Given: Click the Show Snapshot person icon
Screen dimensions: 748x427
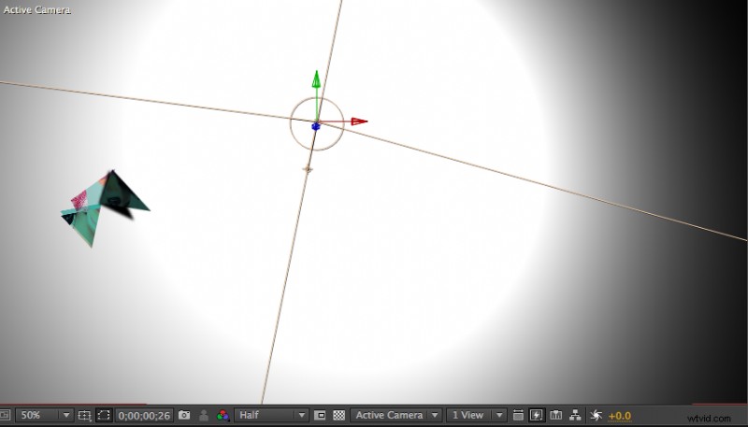Looking at the screenshot, I should [x=203, y=415].
